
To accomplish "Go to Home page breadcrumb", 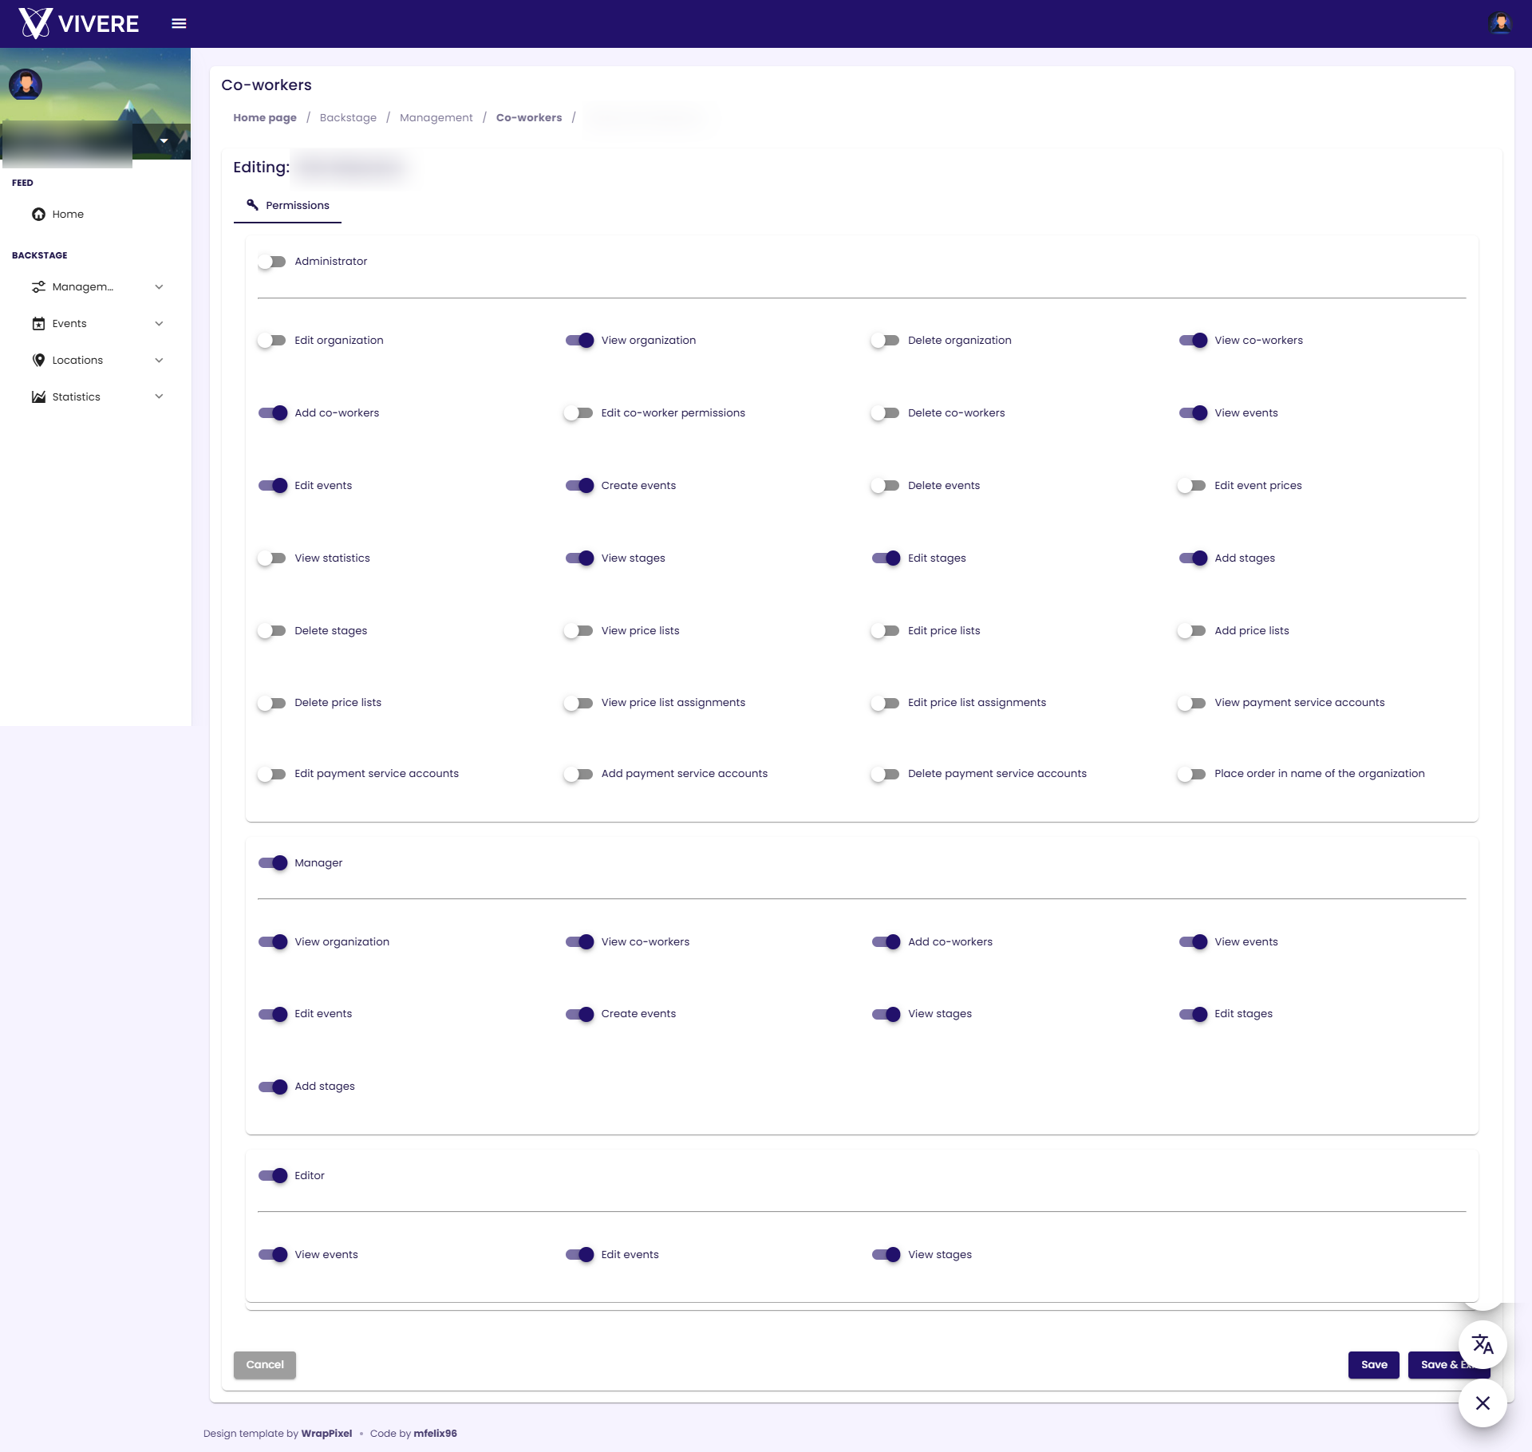I will (x=265, y=117).
